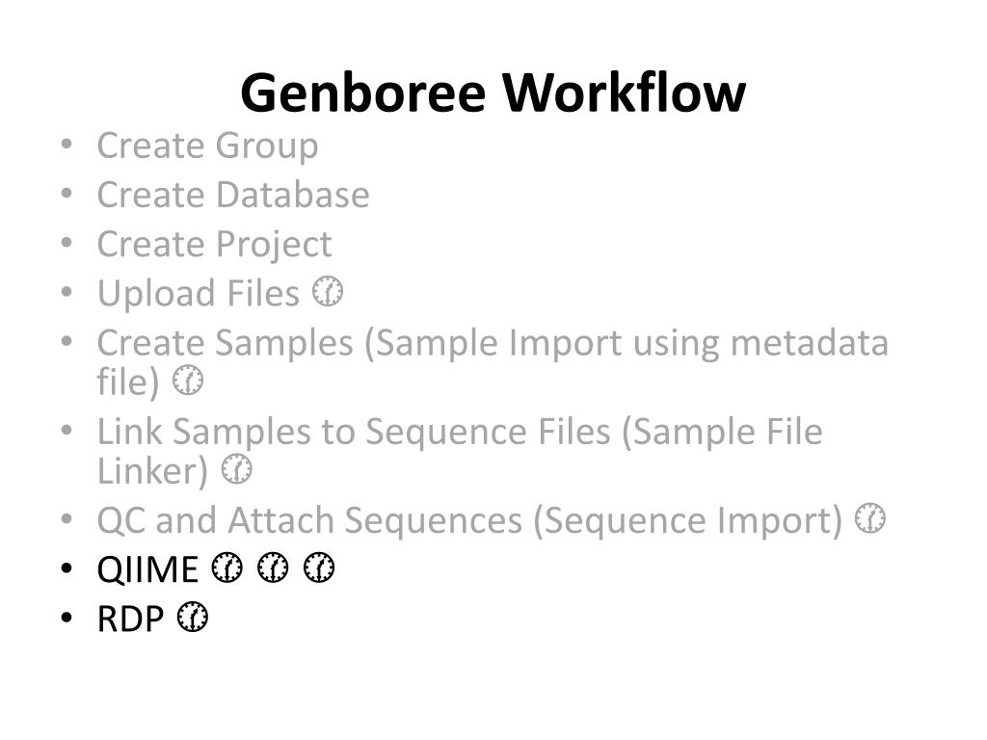Click the 'QIIME' text

click(x=147, y=570)
